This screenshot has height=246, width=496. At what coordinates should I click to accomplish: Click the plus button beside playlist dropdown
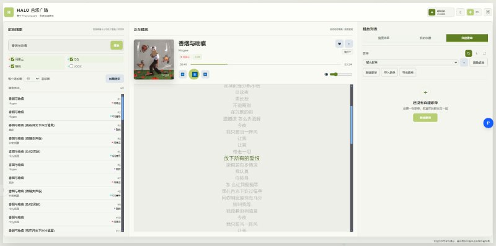[464, 63]
